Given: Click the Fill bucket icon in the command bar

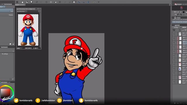Looking at the screenshot, I should point(55,2).
